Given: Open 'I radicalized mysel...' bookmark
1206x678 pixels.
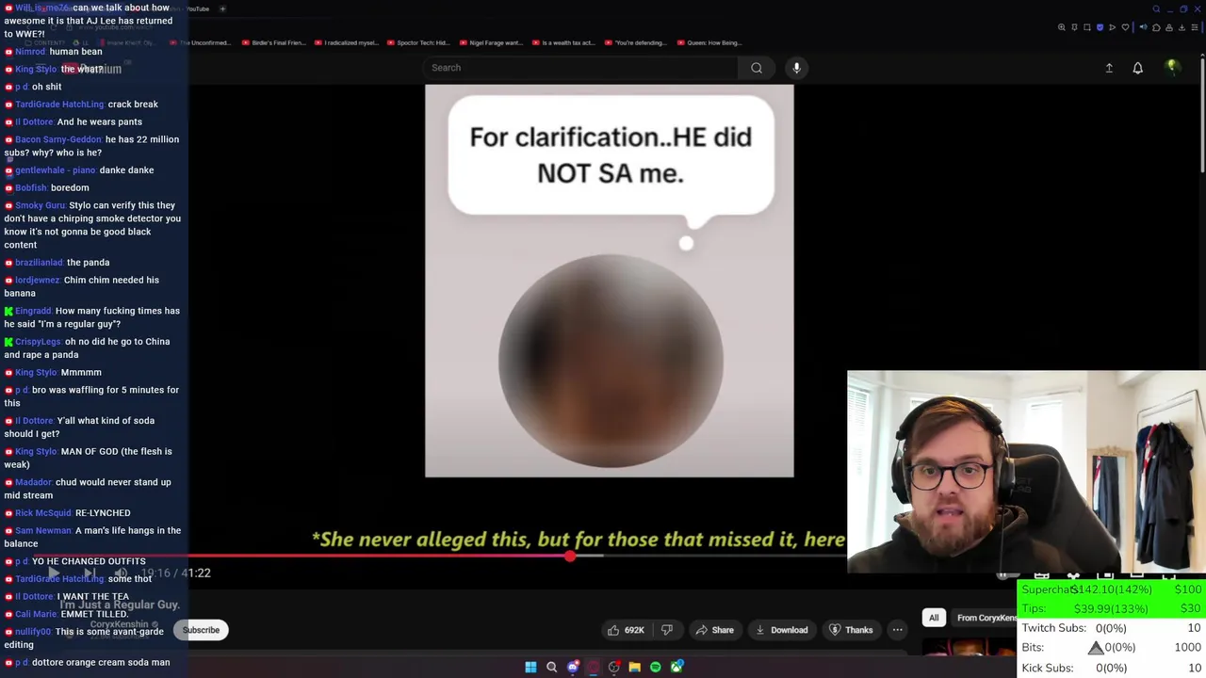Looking at the screenshot, I should pyautogui.click(x=347, y=42).
